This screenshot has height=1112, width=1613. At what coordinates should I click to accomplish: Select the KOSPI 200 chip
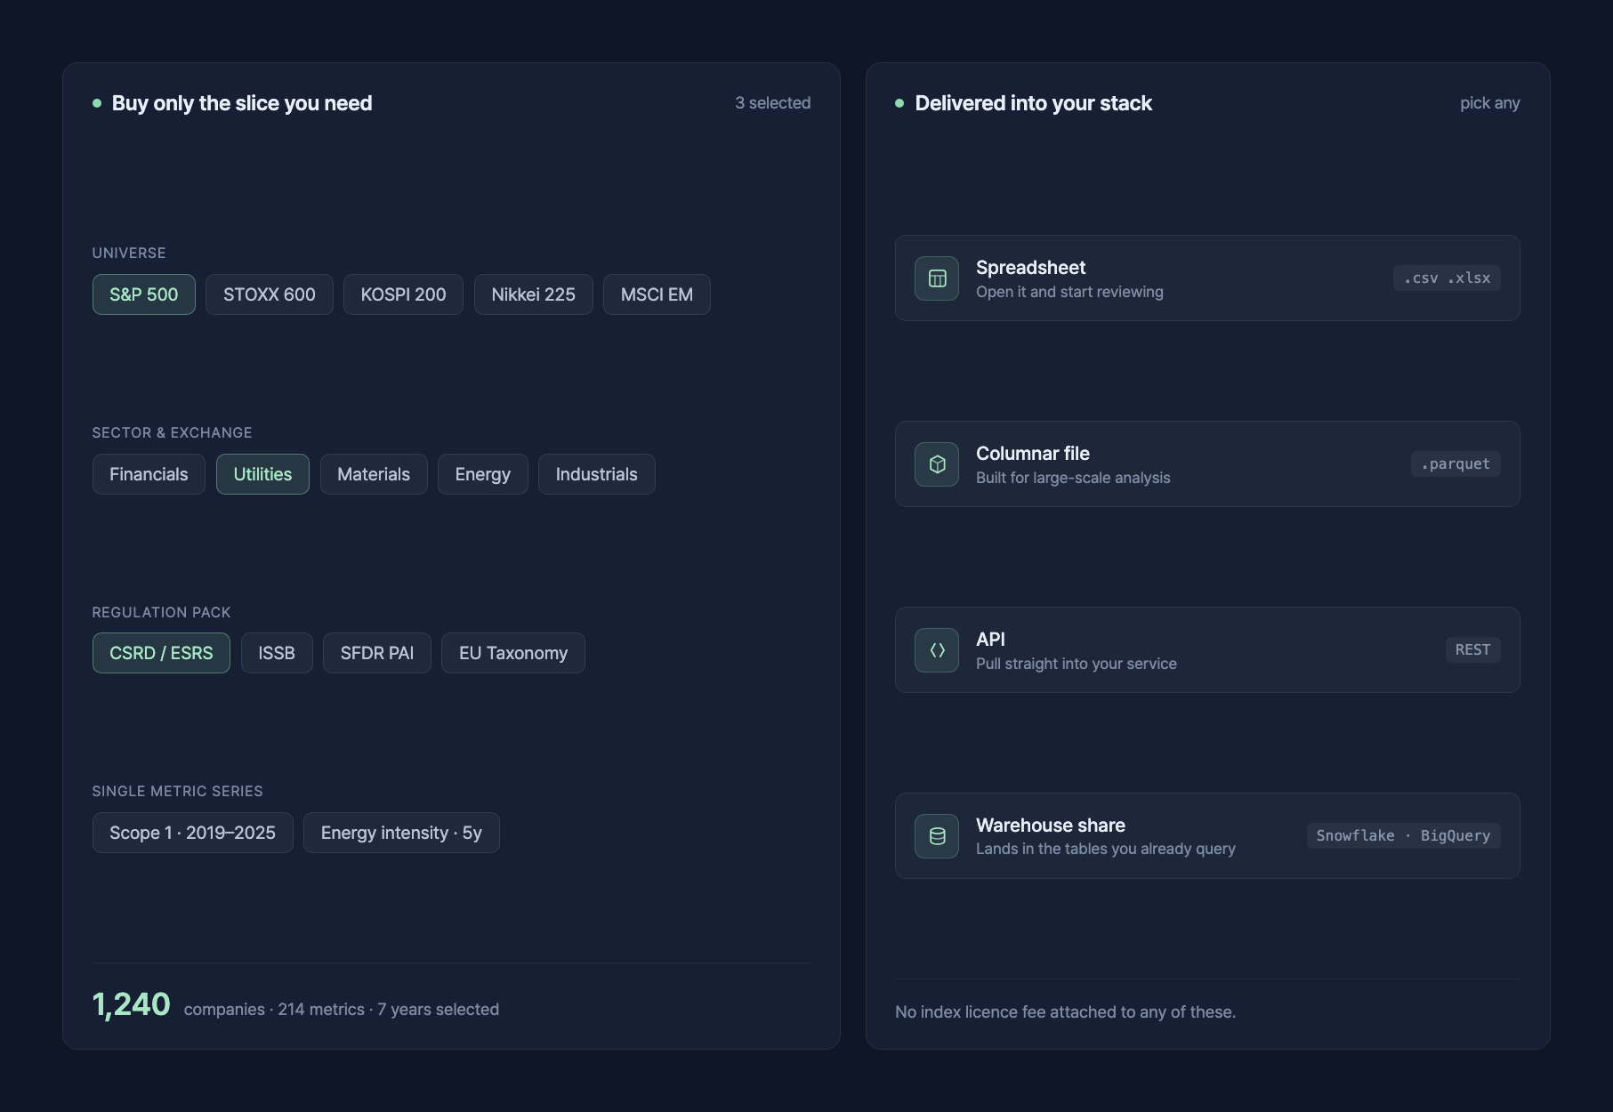pyautogui.click(x=403, y=294)
